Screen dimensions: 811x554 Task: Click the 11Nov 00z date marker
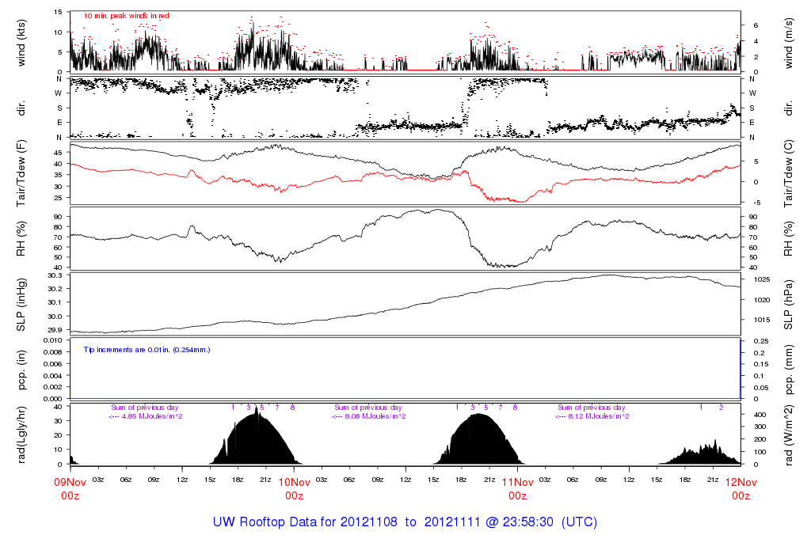[517, 488]
